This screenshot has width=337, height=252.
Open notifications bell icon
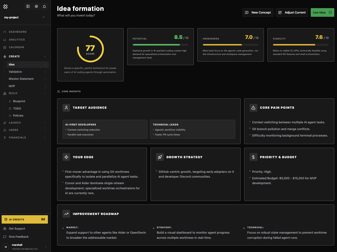point(44,6)
